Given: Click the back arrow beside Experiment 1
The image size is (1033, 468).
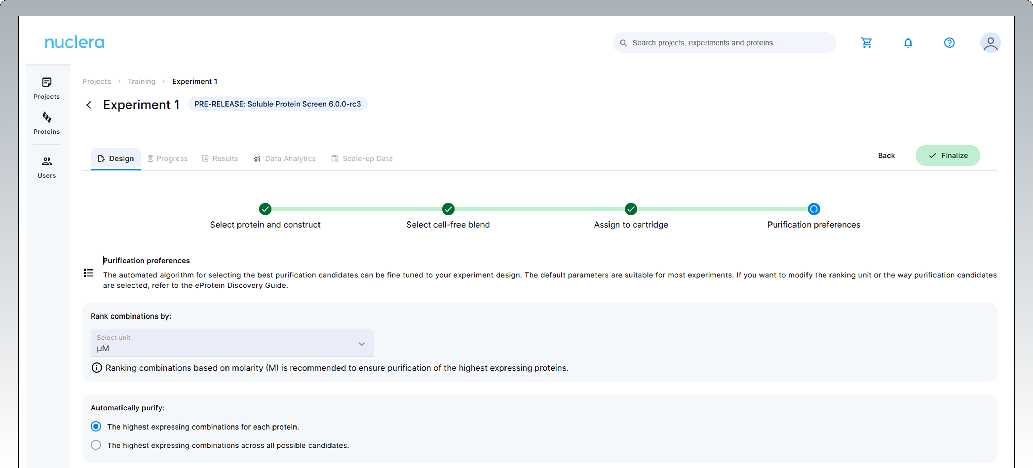Looking at the screenshot, I should tap(89, 105).
